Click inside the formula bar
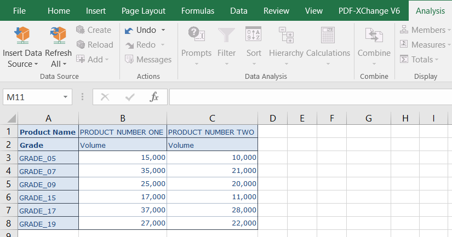 pyautogui.click(x=307, y=97)
